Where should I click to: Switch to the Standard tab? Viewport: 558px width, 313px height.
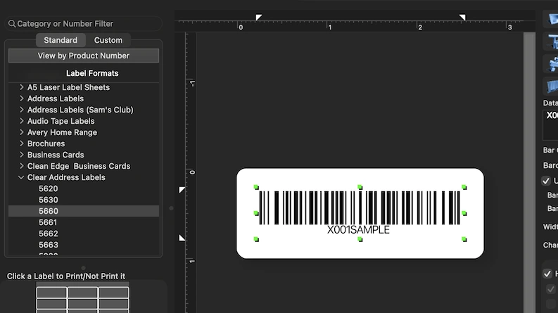pyautogui.click(x=61, y=40)
